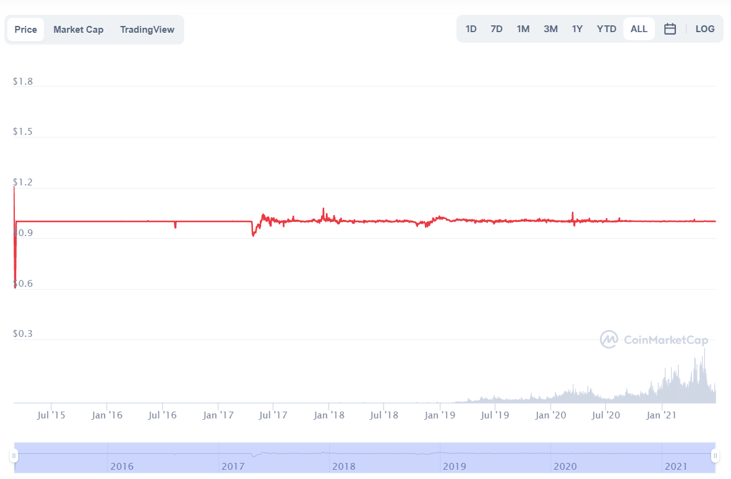Toggle LOG scale on the chart

click(705, 29)
